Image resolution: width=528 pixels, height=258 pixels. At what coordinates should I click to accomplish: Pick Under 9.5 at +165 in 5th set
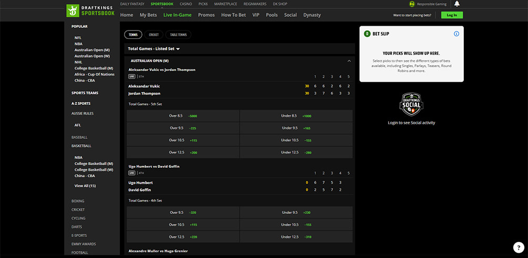pyautogui.click(x=296, y=128)
